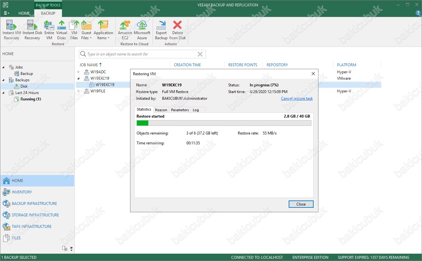Open the main application menu button
Viewport: 422px width, 261px height.
coord(6,13)
